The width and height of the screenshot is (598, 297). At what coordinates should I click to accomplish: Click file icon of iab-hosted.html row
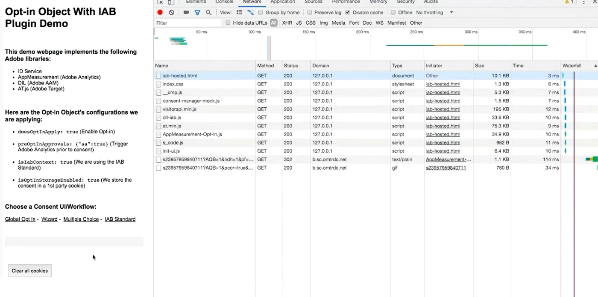click(x=158, y=76)
